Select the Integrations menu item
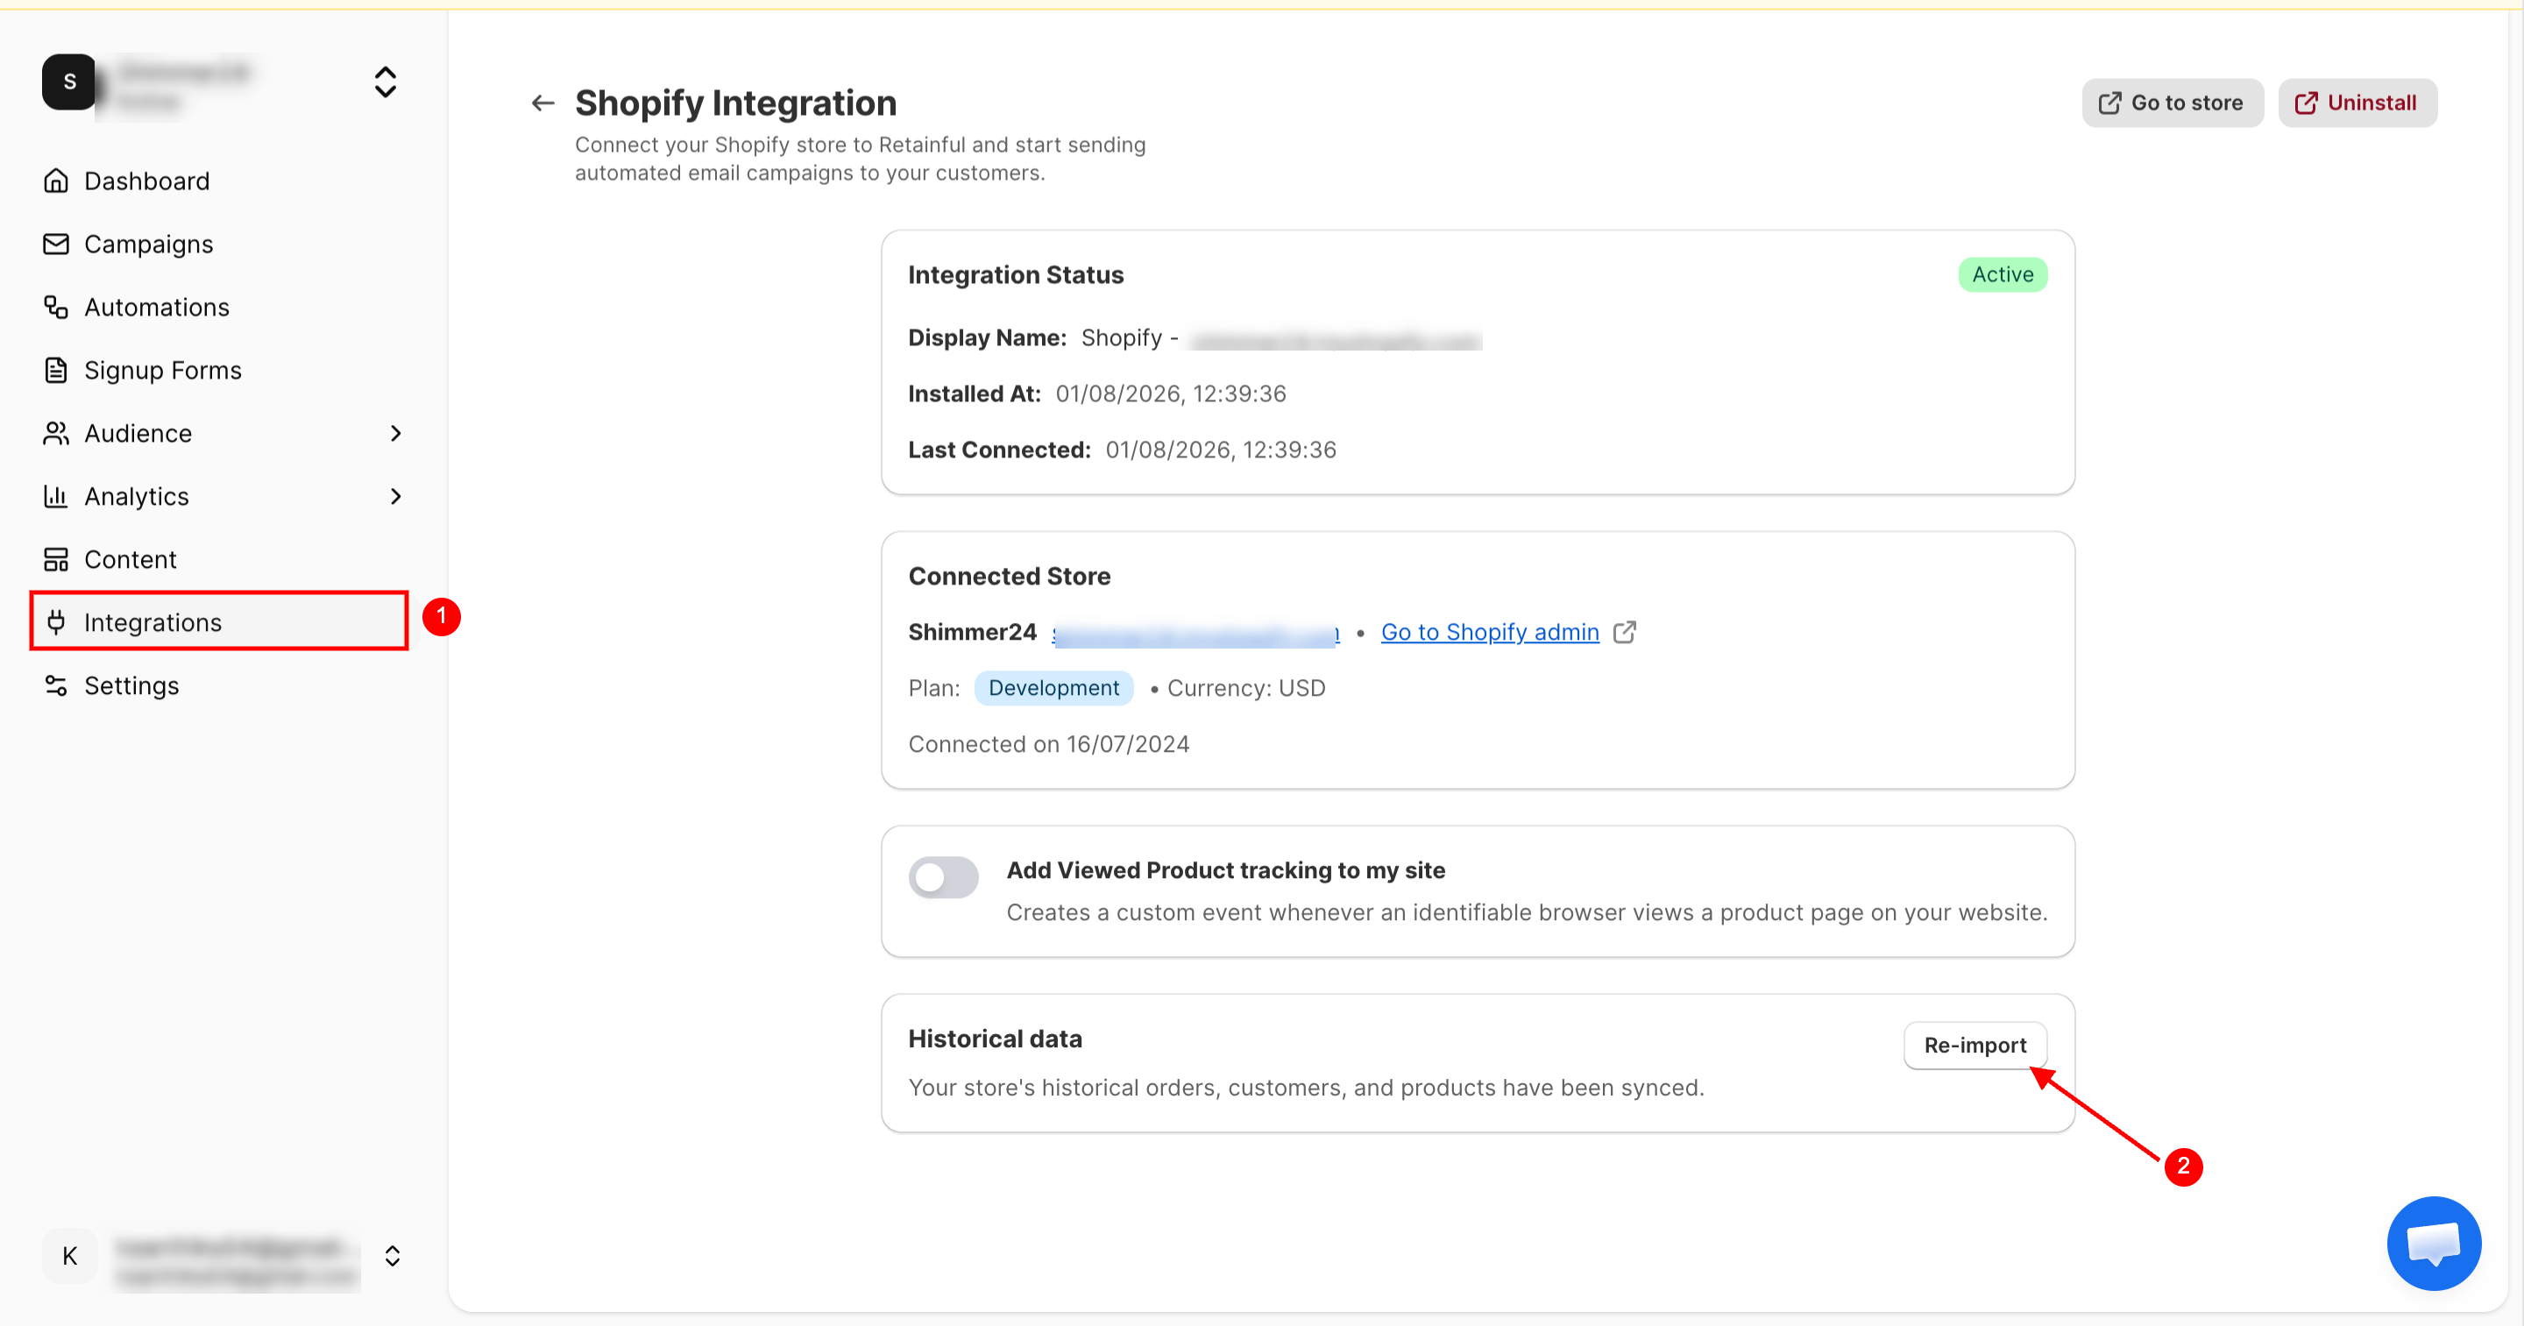 tap(219, 622)
